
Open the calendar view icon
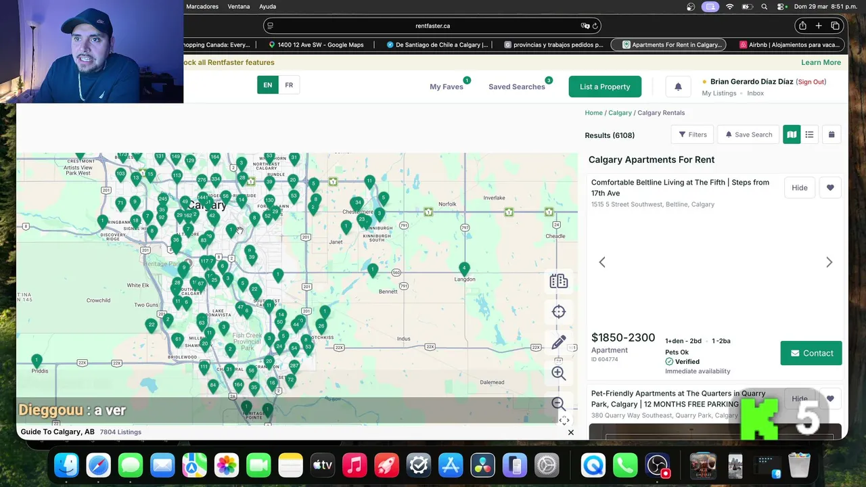[831, 135]
